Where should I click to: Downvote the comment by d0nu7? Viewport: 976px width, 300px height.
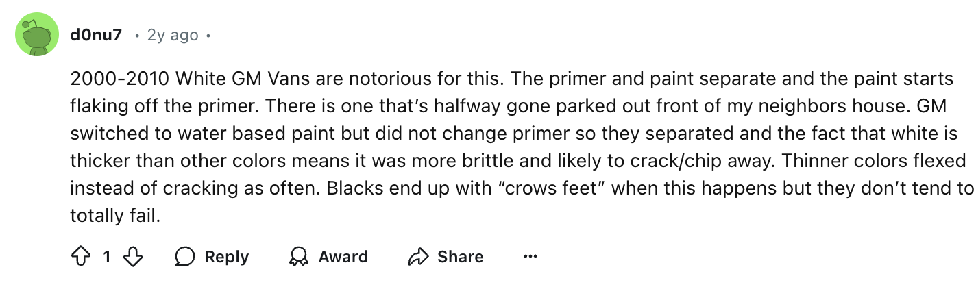[134, 257]
